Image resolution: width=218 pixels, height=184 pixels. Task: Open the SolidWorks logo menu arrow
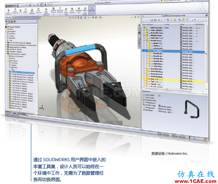18,6
